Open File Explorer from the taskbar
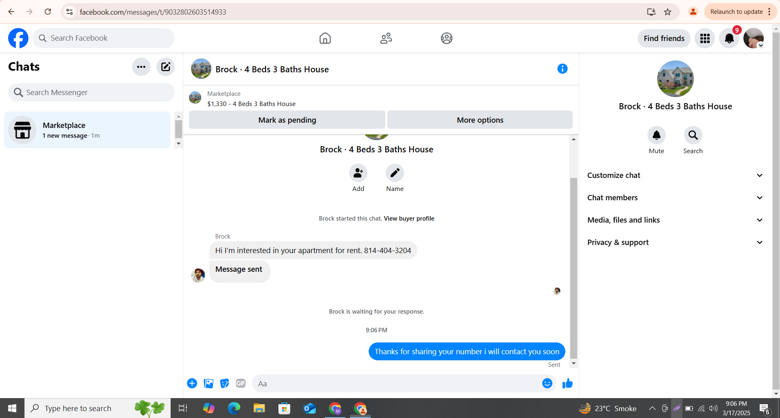 [x=259, y=408]
